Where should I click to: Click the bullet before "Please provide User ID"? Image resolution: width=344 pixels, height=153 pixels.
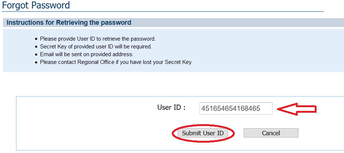click(x=36, y=39)
